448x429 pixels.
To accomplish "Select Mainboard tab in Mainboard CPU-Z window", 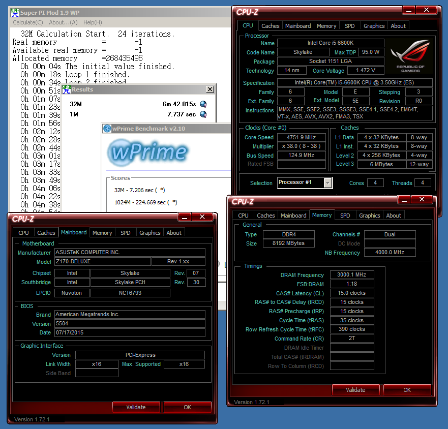I will click(74, 232).
